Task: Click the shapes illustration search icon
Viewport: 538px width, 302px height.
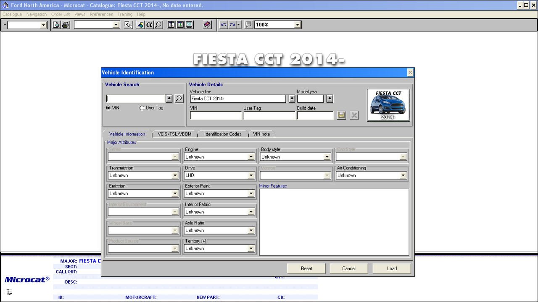Action: [140, 25]
